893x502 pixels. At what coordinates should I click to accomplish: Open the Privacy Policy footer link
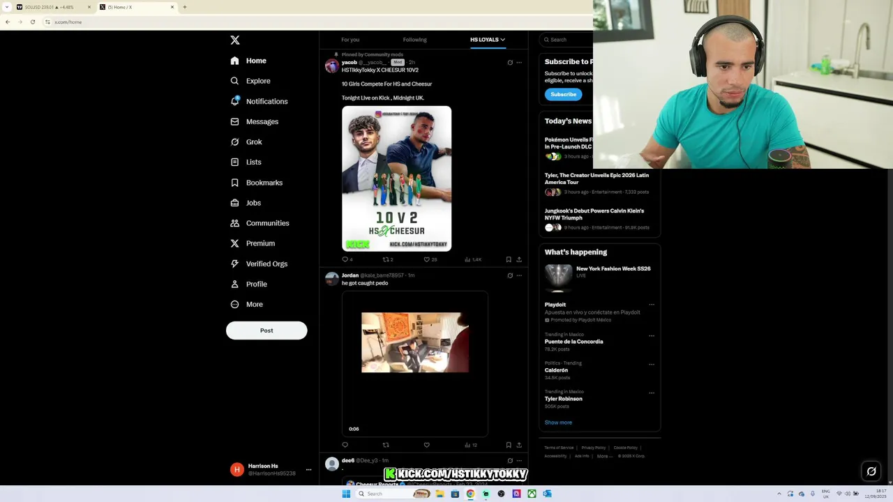tap(594, 448)
